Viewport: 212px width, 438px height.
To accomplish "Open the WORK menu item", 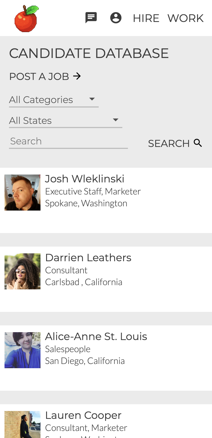I will [x=186, y=18].
